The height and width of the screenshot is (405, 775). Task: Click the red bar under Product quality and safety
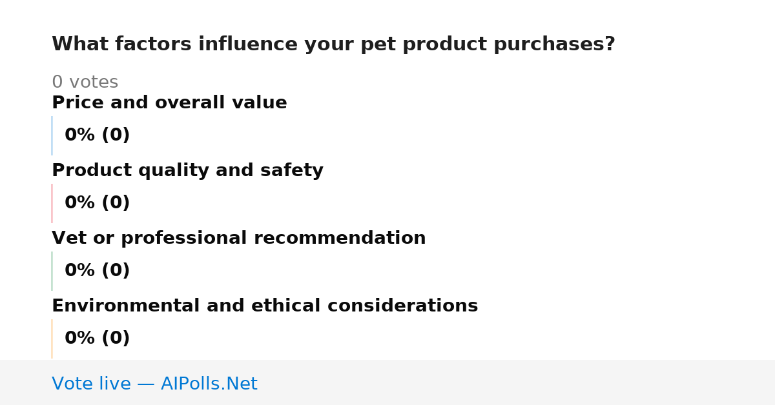52,203
